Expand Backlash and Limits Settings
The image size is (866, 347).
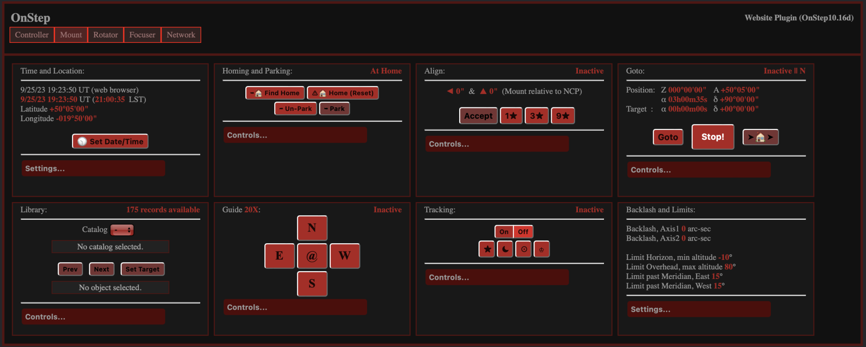[699, 309]
